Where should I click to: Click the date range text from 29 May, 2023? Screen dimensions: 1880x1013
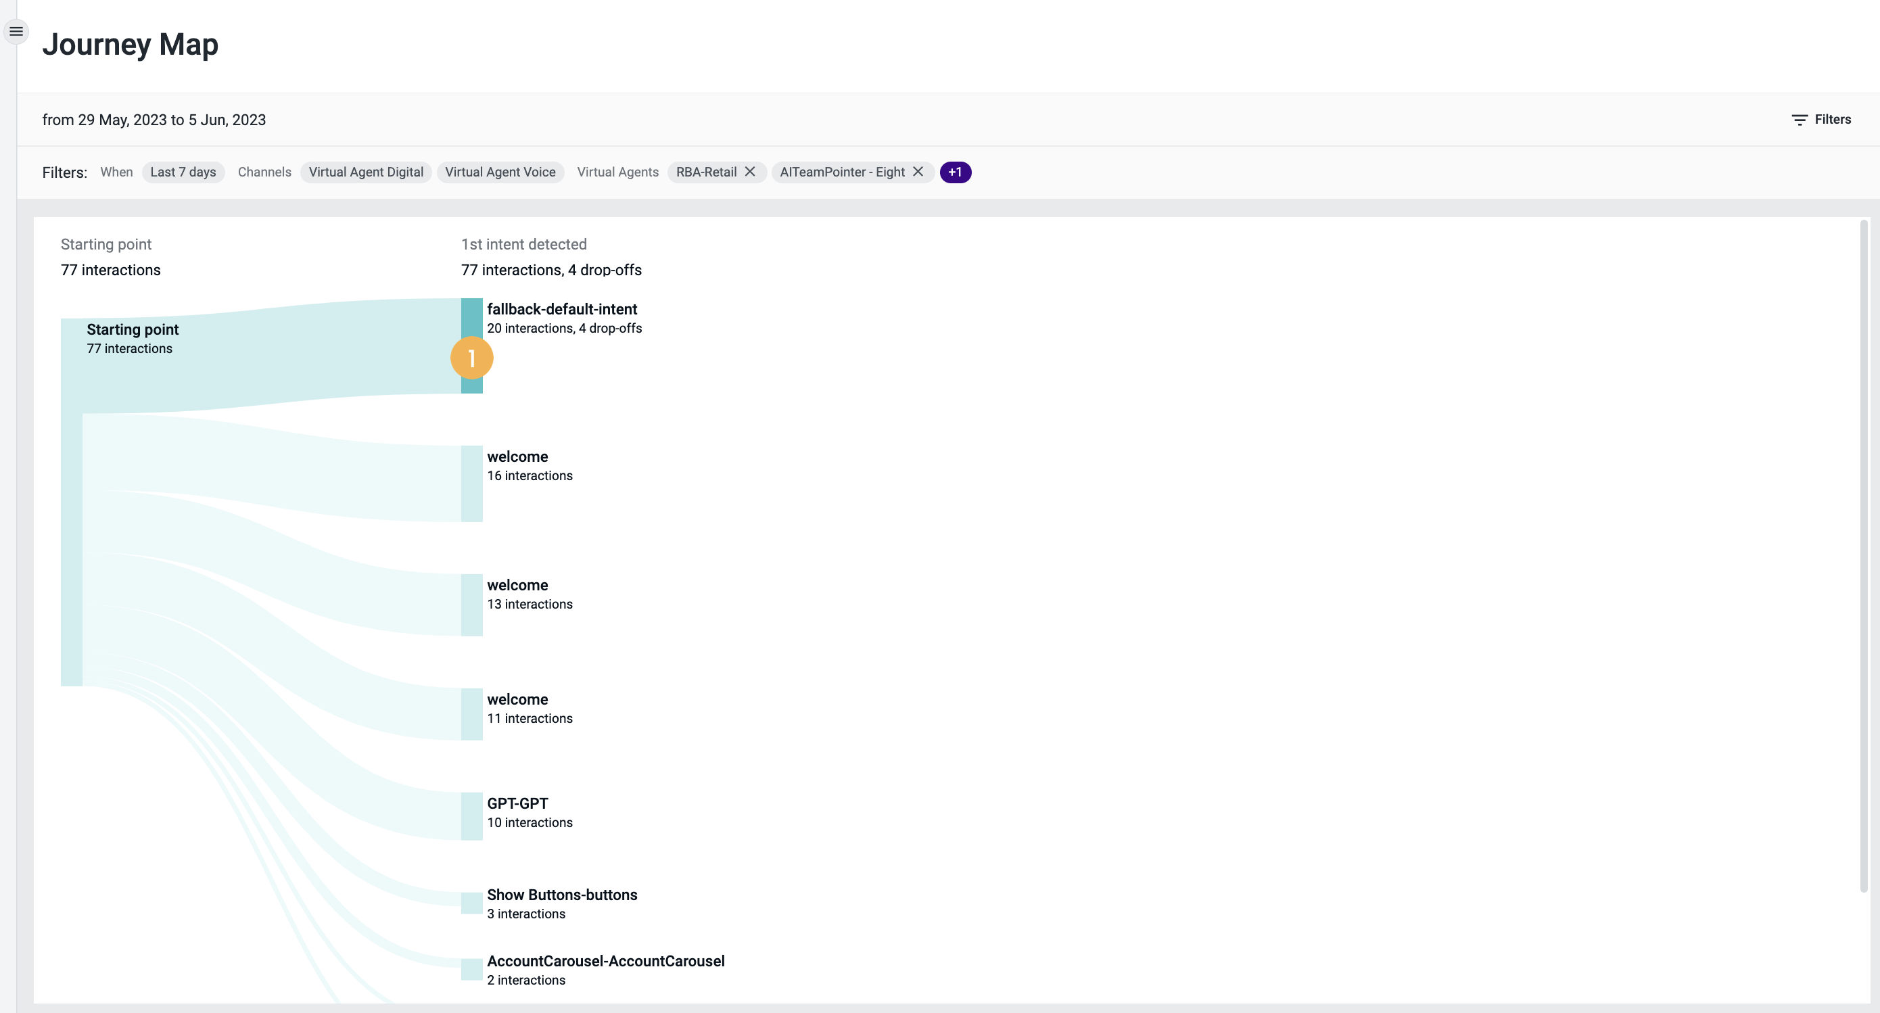coord(154,120)
